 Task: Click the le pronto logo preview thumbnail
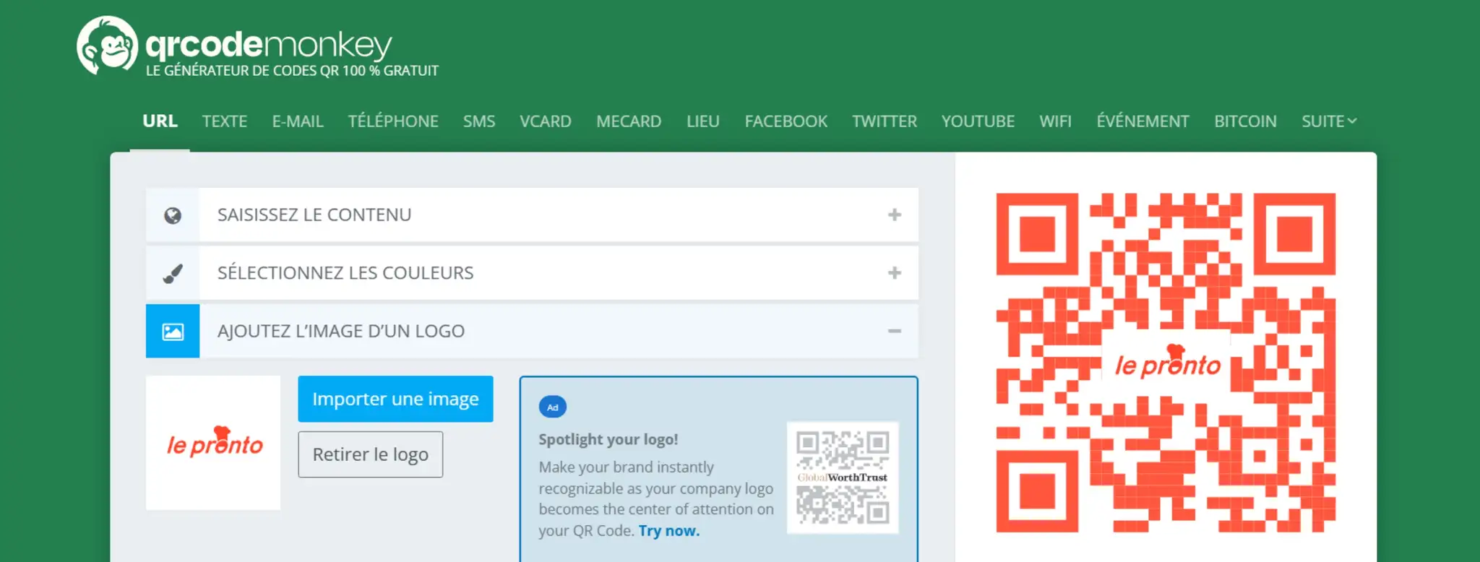point(213,443)
